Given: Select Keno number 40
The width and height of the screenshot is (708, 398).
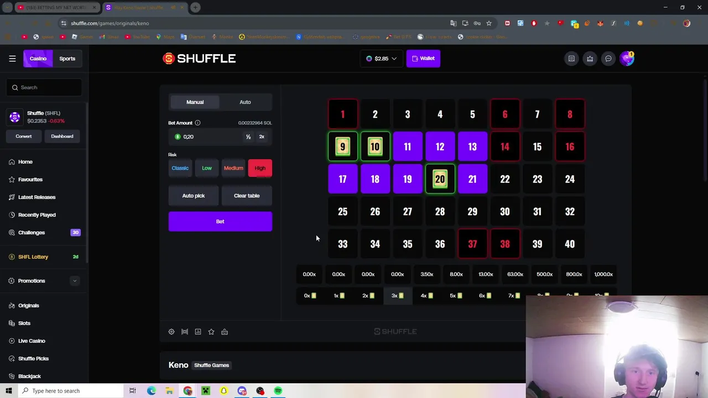Looking at the screenshot, I should [x=570, y=244].
